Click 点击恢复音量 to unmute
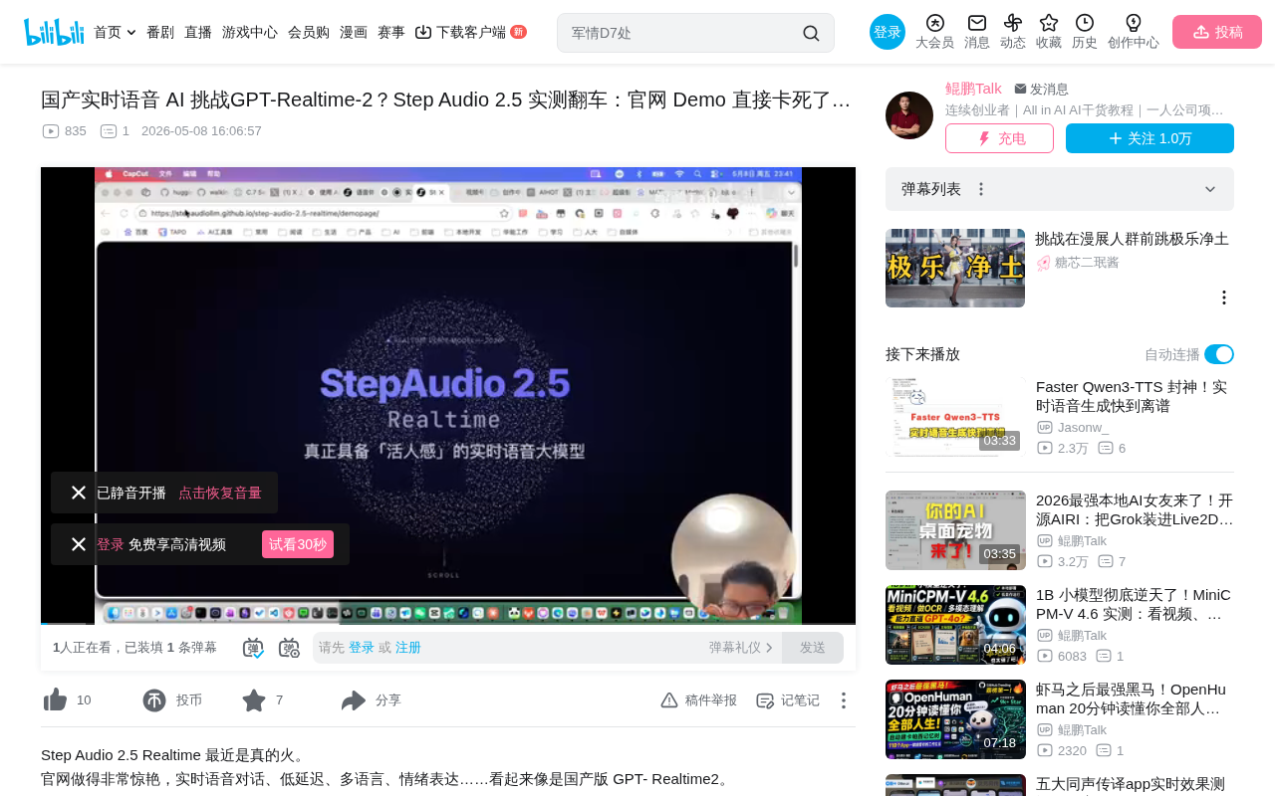This screenshot has height=796, width=1275. click(220, 493)
